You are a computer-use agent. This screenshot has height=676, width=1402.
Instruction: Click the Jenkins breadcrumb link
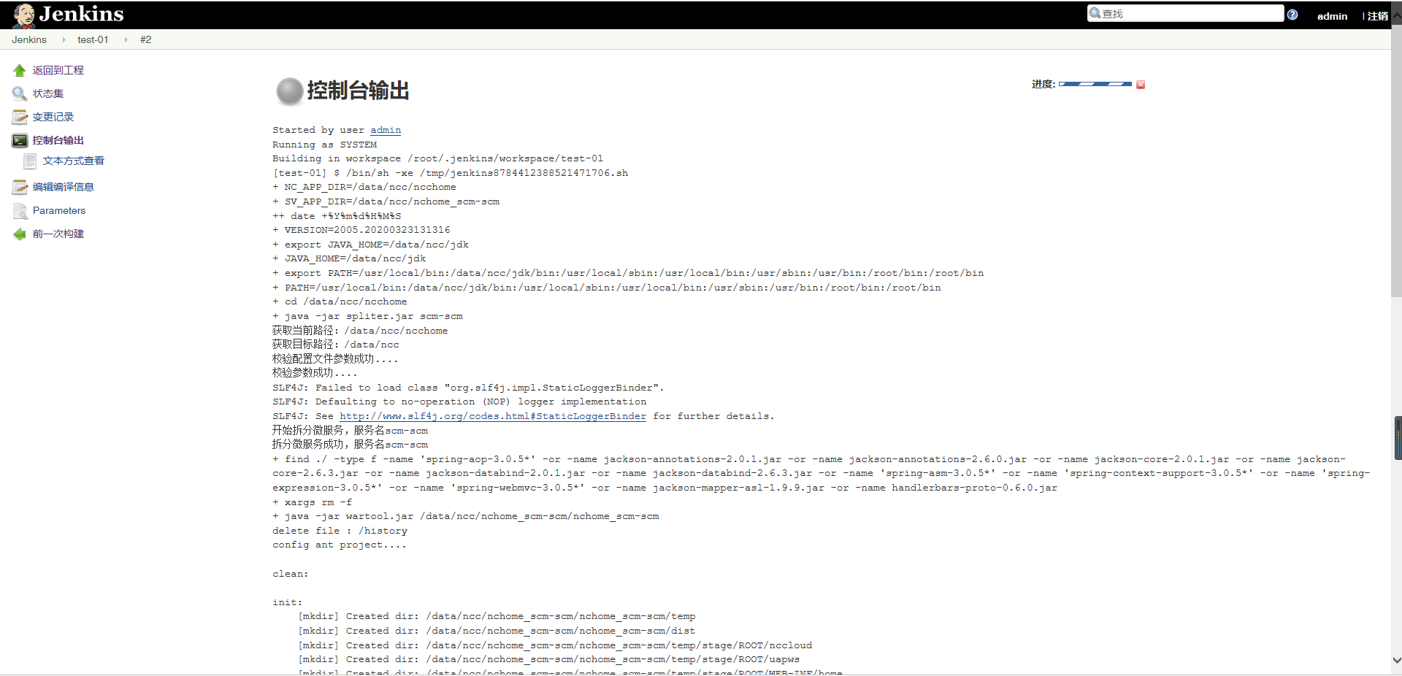29,39
